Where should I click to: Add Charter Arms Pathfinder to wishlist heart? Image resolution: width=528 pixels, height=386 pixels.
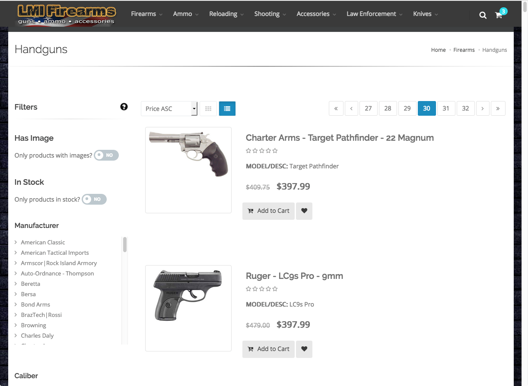click(x=304, y=211)
